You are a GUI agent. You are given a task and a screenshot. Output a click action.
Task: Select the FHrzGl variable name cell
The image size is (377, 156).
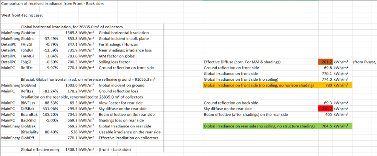click(x=28, y=44)
